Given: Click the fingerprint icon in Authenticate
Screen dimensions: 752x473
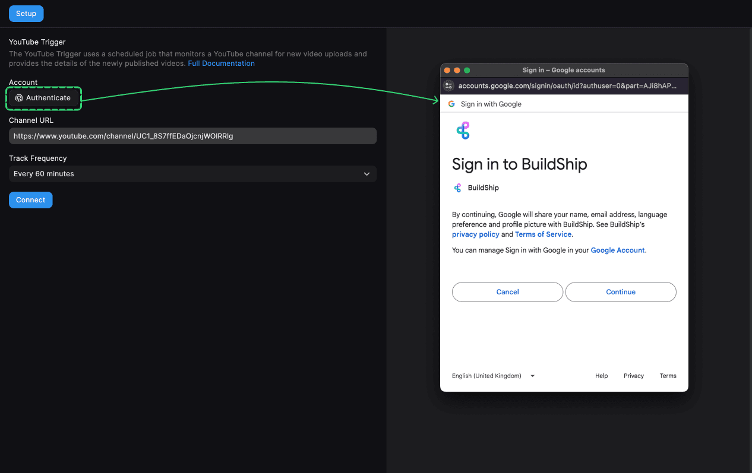Looking at the screenshot, I should point(19,98).
